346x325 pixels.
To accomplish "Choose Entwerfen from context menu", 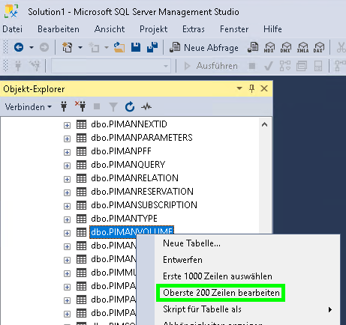I will pyautogui.click(x=182, y=260).
